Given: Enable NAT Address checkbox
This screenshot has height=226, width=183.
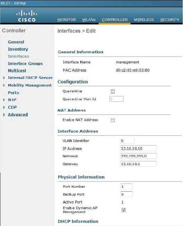Looking at the screenshot, I should click(113, 120).
